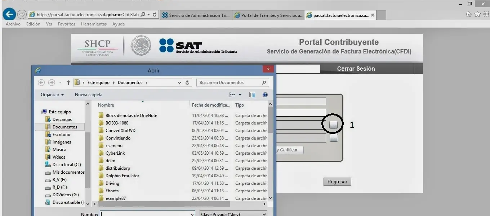This screenshot has width=490, height=216.
Task: Click the Buscar en Documentos search box
Action: pos(233,83)
